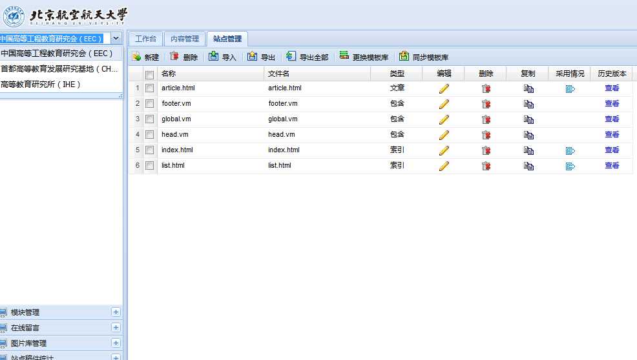The width and height of the screenshot is (637, 360).
Task: Open usage info icon for index.html
Action: 570,150
